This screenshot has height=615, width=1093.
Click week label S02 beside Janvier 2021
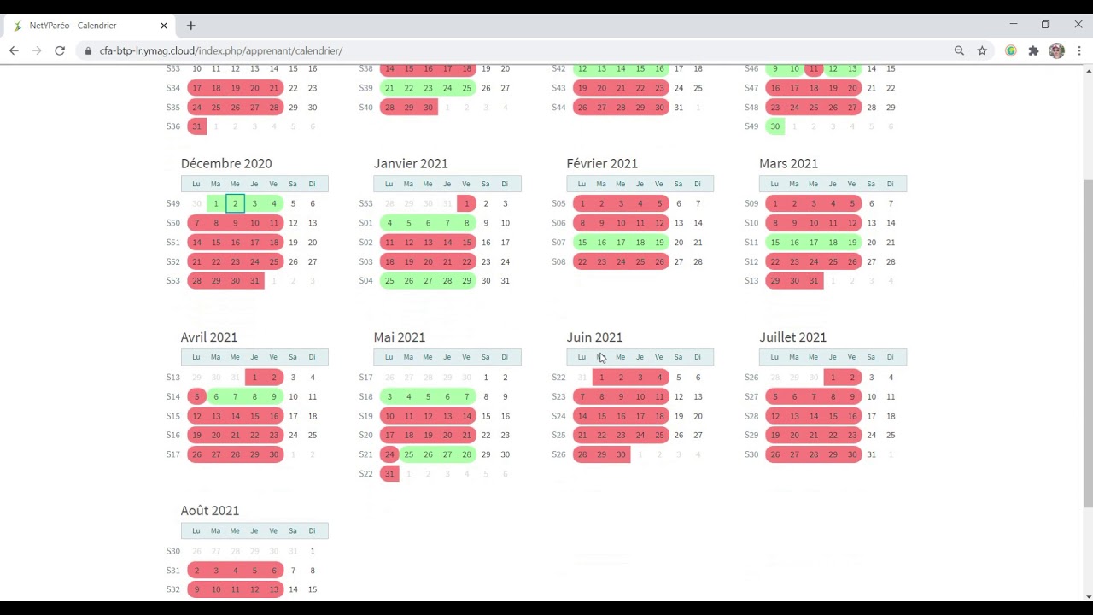coord(366,243)
